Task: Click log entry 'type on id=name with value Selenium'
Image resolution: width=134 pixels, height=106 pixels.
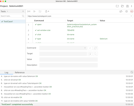Action: point(67,76)
